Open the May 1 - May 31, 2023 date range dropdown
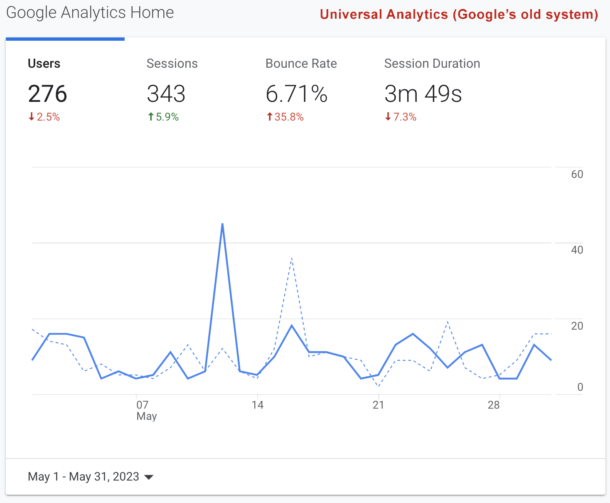Image resolution: width=610 pixels, height=503 pixels. pyautogui.click(x=91, y=476)
